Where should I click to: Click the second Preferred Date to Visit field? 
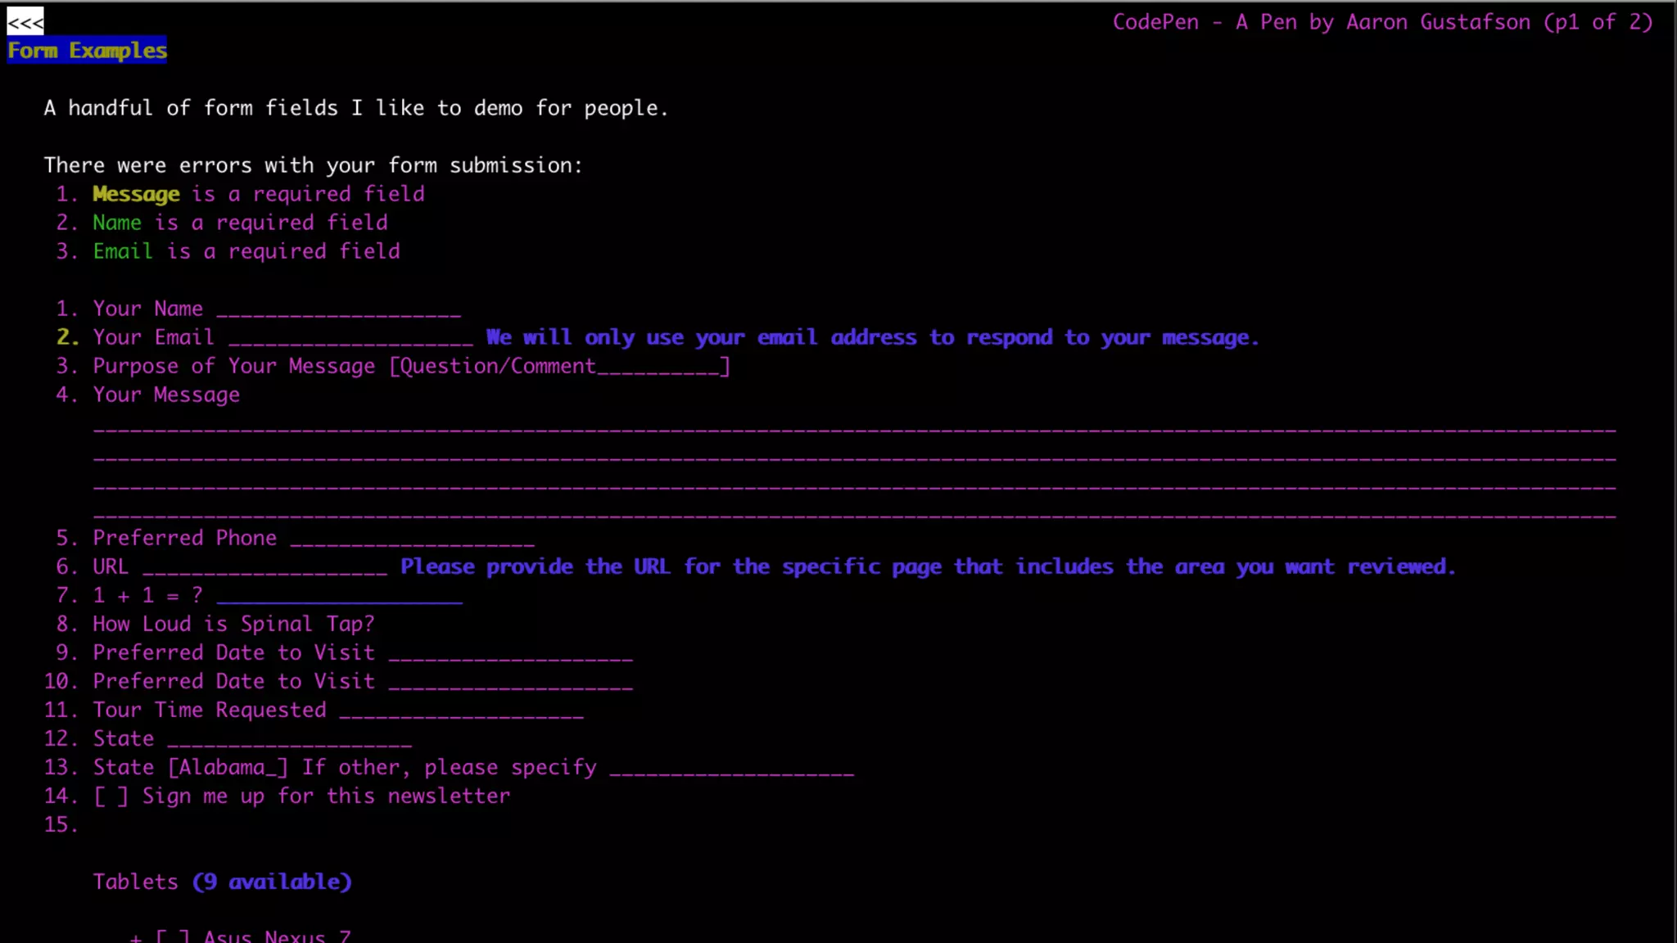coord(510,682)
